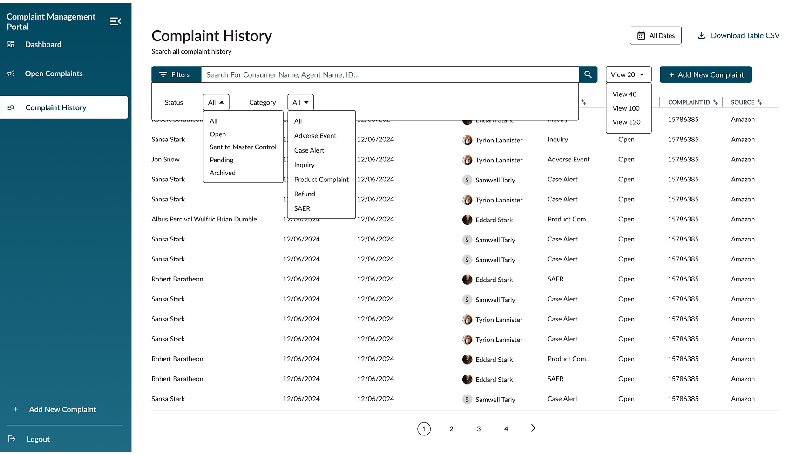
Task: Sort by the Source column icon
Action: click(x=759, y=102)
